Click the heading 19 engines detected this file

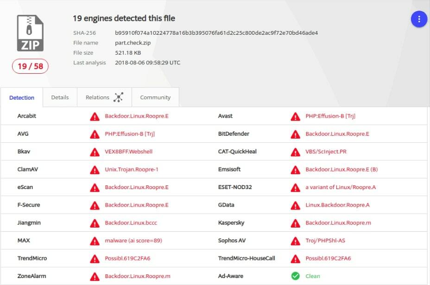[x=124, y=19]
